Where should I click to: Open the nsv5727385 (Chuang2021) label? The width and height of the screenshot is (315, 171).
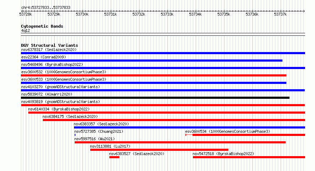click(x=99, y=131)
